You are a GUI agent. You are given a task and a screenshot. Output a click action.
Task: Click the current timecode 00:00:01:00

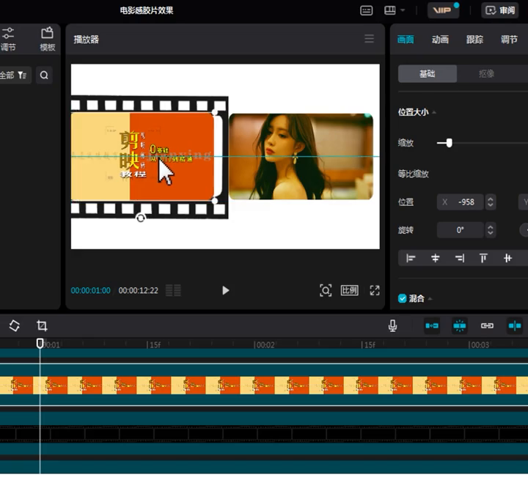(91, 290)
